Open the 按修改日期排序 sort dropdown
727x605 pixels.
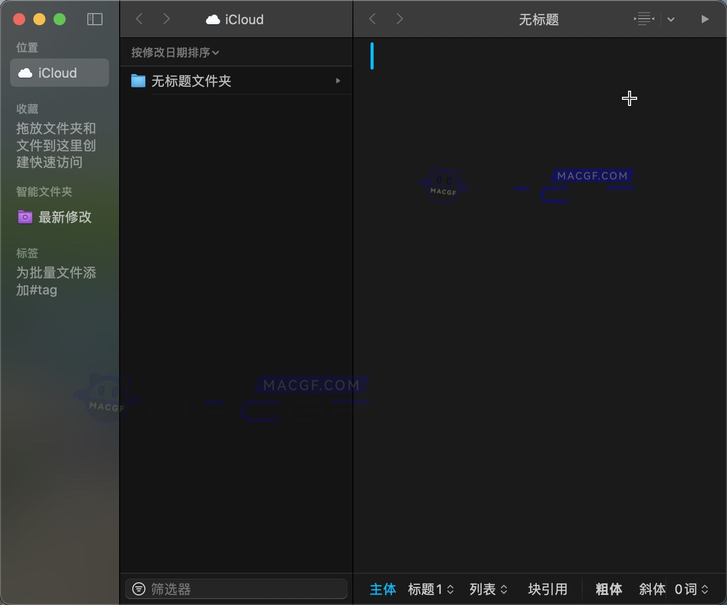tap(175, 52)
